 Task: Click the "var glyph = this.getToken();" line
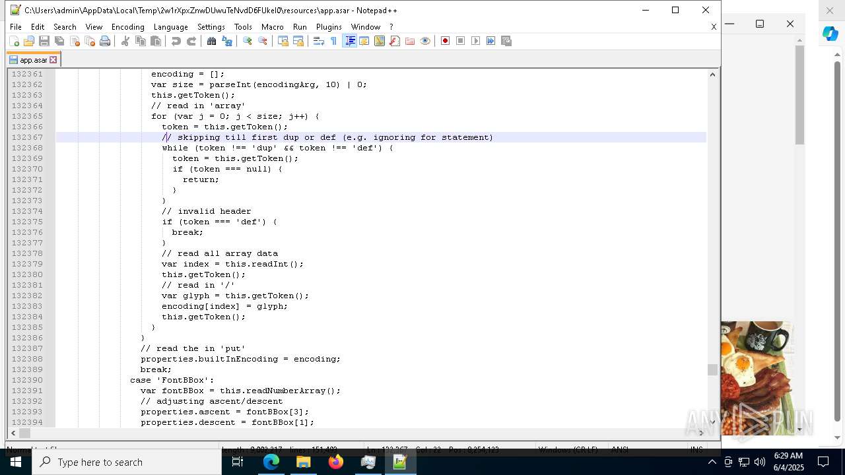click(x=235, y=296)
